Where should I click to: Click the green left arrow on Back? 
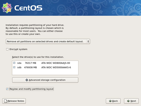point(110,101)
